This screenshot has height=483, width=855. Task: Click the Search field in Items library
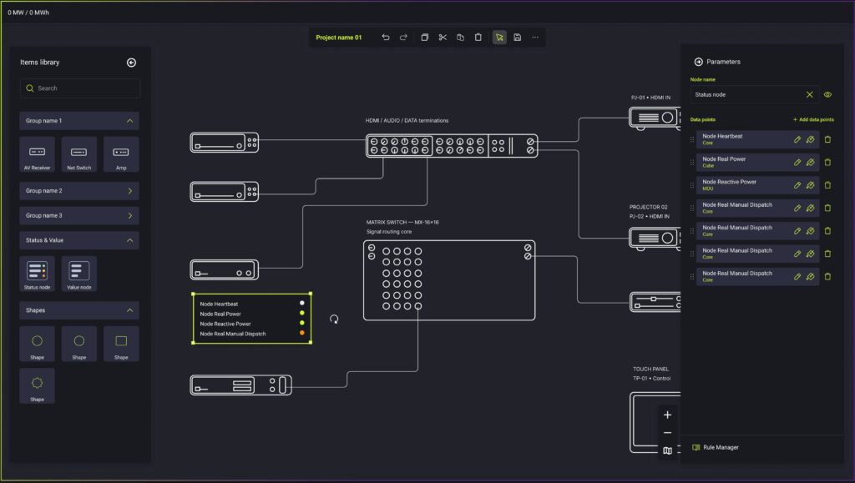pos(80,88)
